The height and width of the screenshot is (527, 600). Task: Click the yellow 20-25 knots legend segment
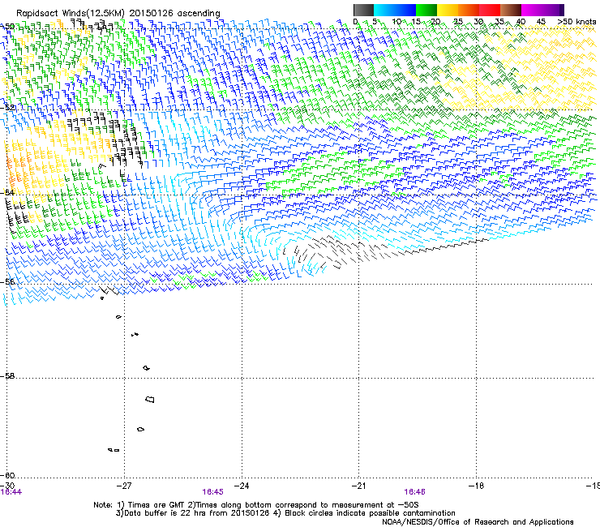tap(448, 10)
